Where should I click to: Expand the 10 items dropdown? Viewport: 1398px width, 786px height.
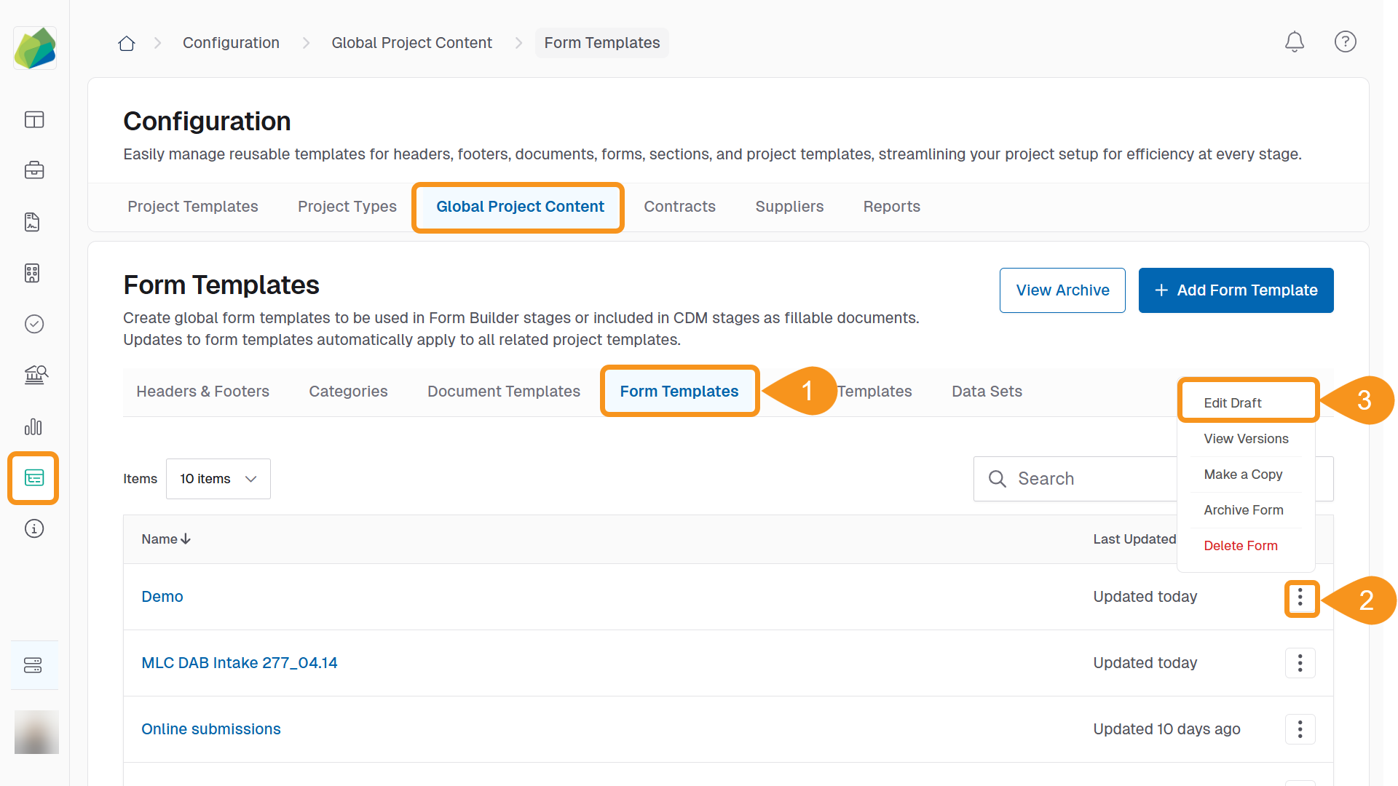coord(218,479)
